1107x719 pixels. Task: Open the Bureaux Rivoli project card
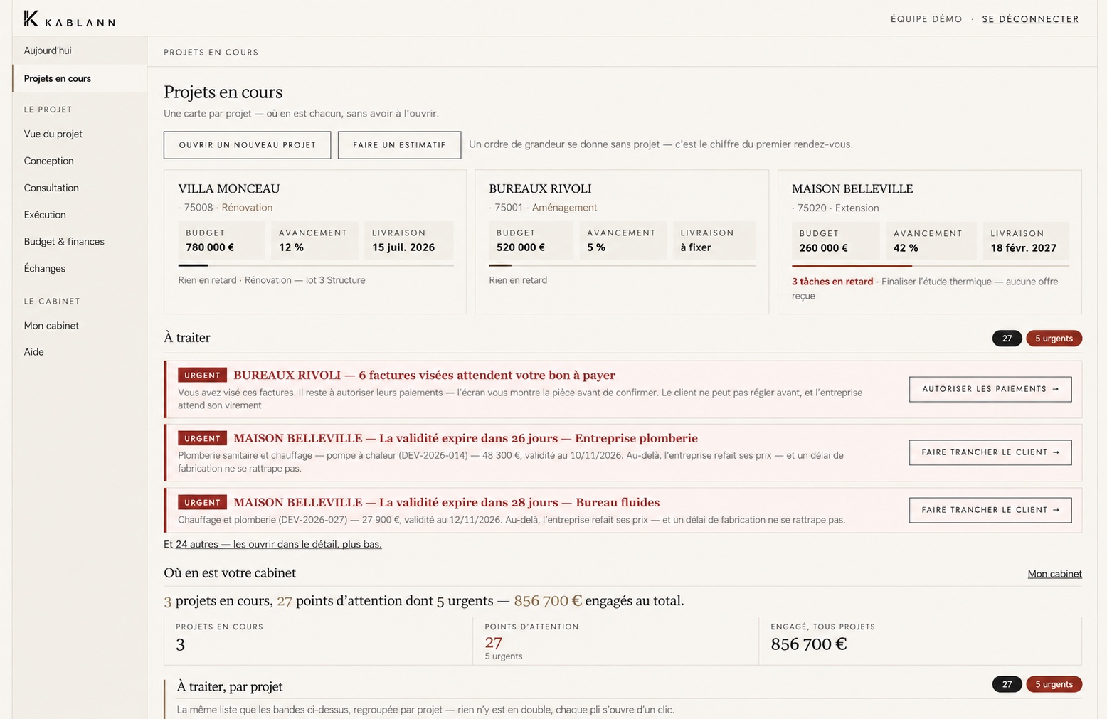click(622, 242)
